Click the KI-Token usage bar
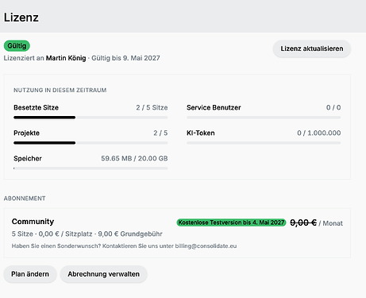The width and height of the screenshot is (366, 298). tap(264, 143)
